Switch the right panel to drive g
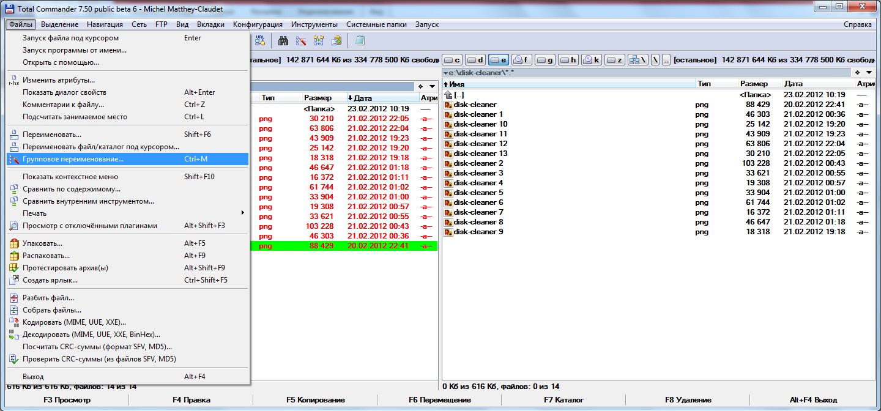Image resolution: width=881 pixels, height=411 pixels. 545,60
